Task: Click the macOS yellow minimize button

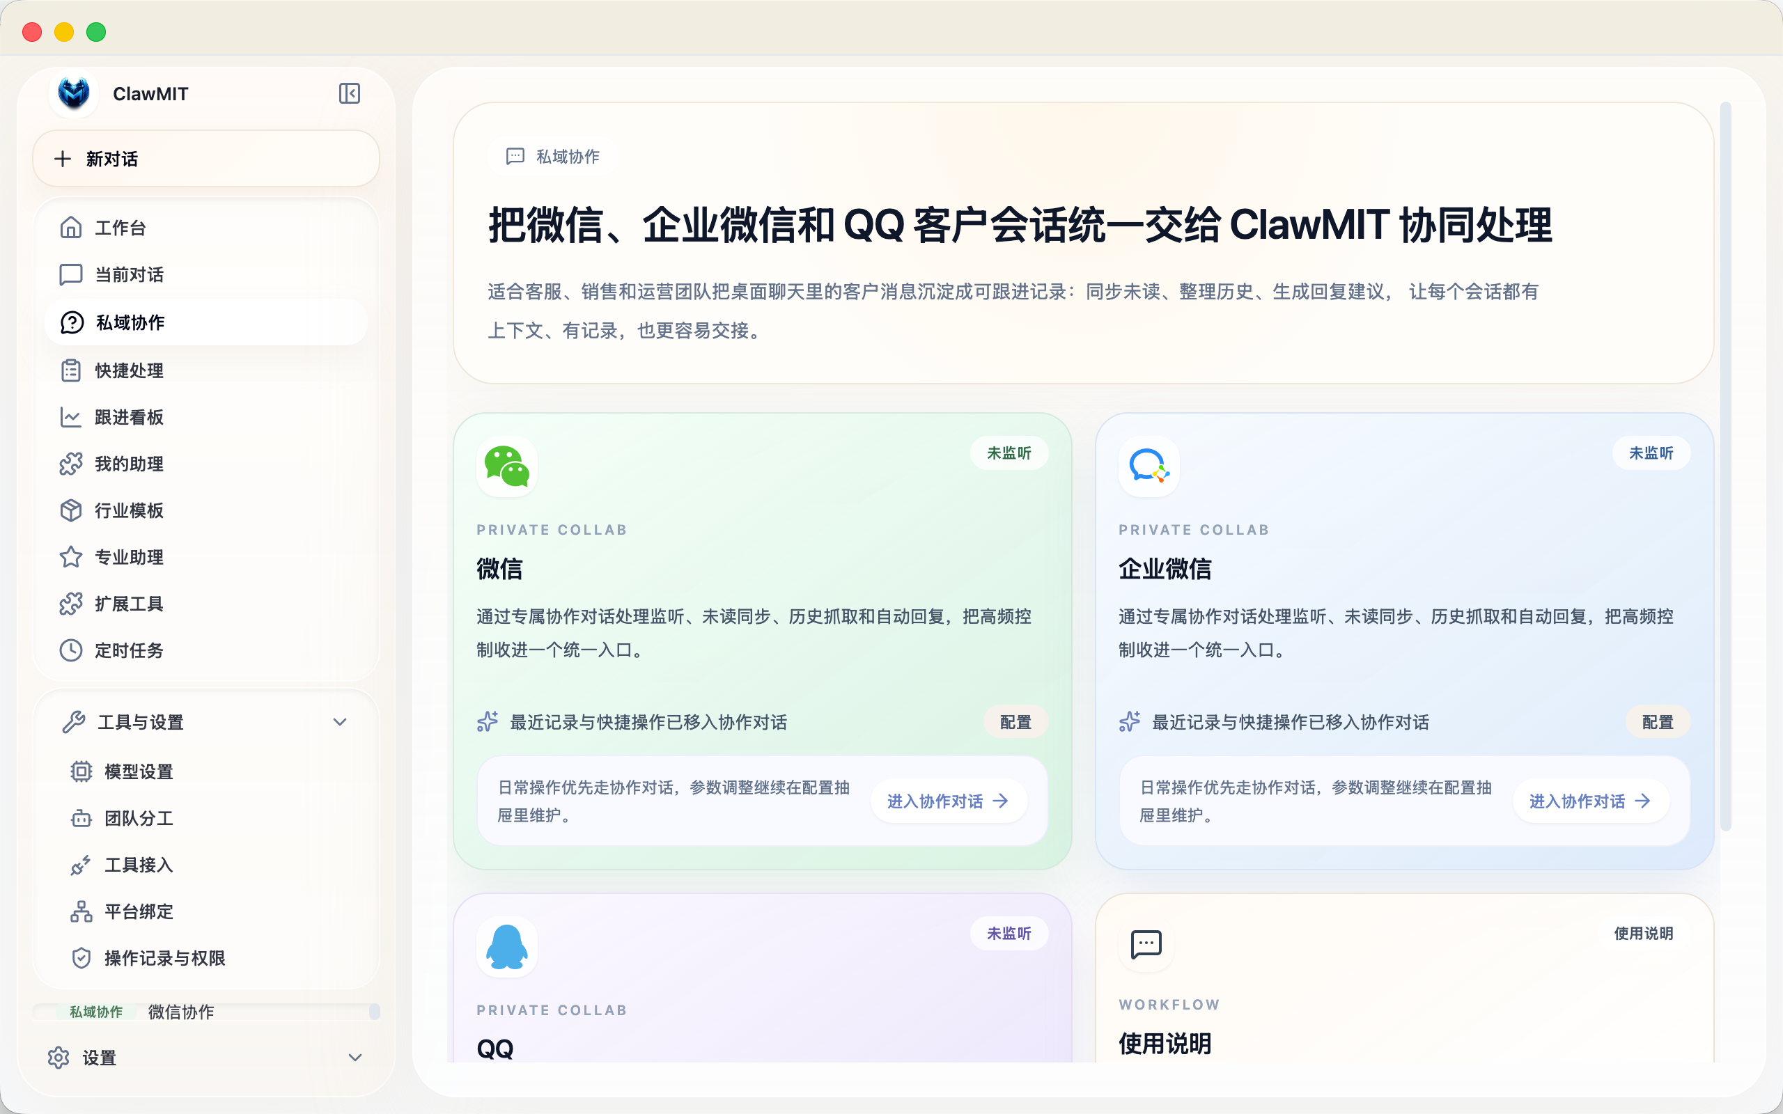Action: tap(64, 32)
